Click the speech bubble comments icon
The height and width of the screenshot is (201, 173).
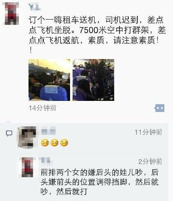tap(9, 133)
